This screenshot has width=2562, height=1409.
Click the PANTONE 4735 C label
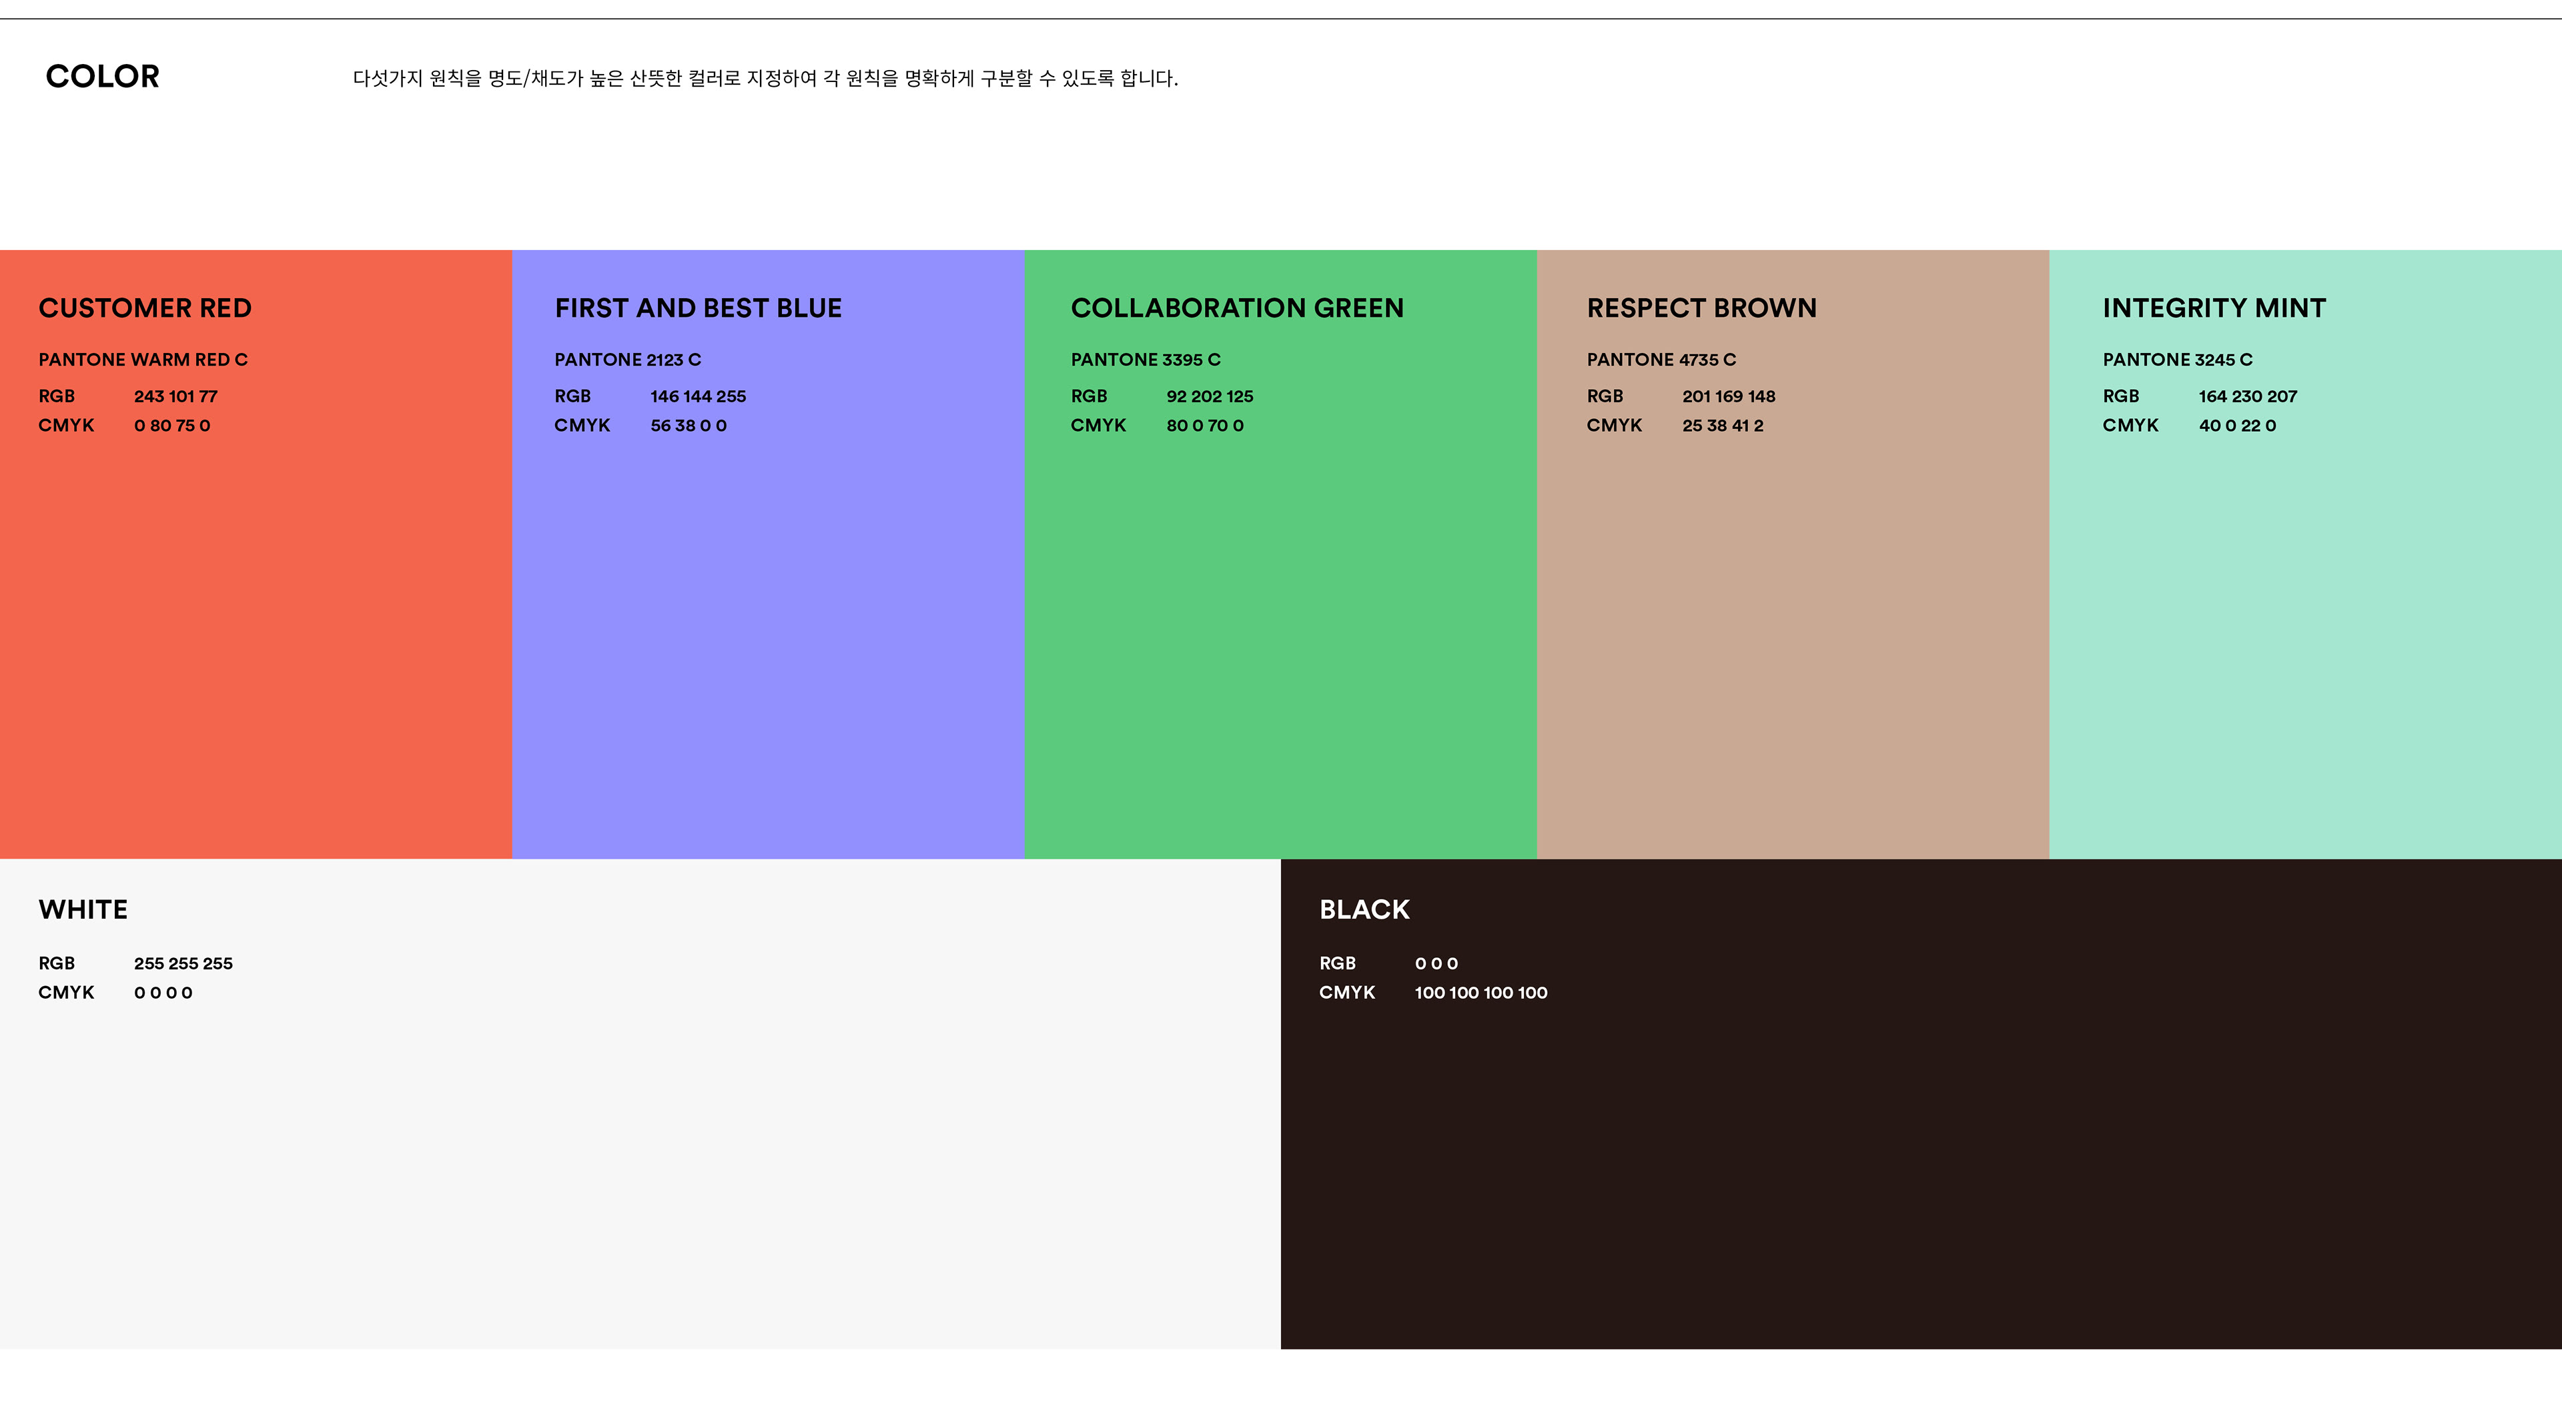coord(1661,359)
